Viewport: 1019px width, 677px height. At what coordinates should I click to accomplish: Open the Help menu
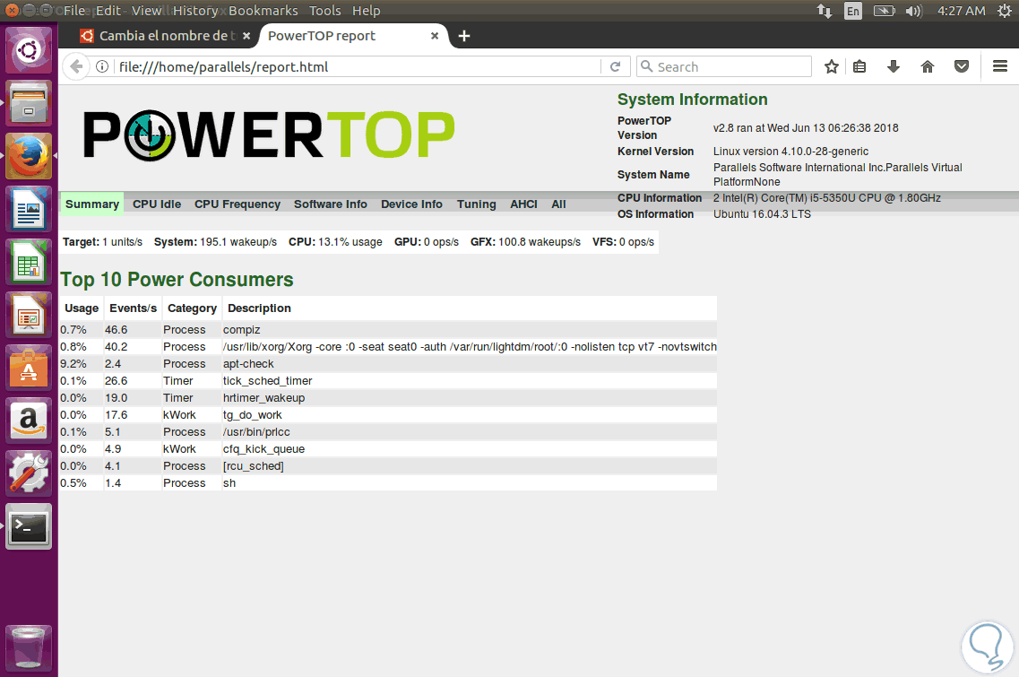point(366,11)
